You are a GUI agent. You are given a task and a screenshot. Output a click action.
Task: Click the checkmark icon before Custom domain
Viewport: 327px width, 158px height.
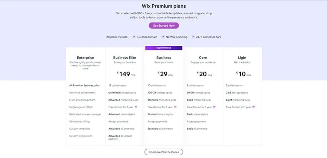coord(134,37)
